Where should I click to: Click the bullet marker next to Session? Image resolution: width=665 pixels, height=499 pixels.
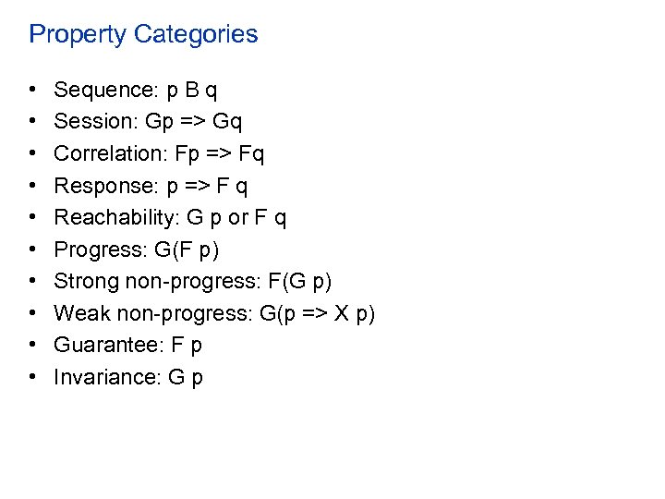click(32, 122)
